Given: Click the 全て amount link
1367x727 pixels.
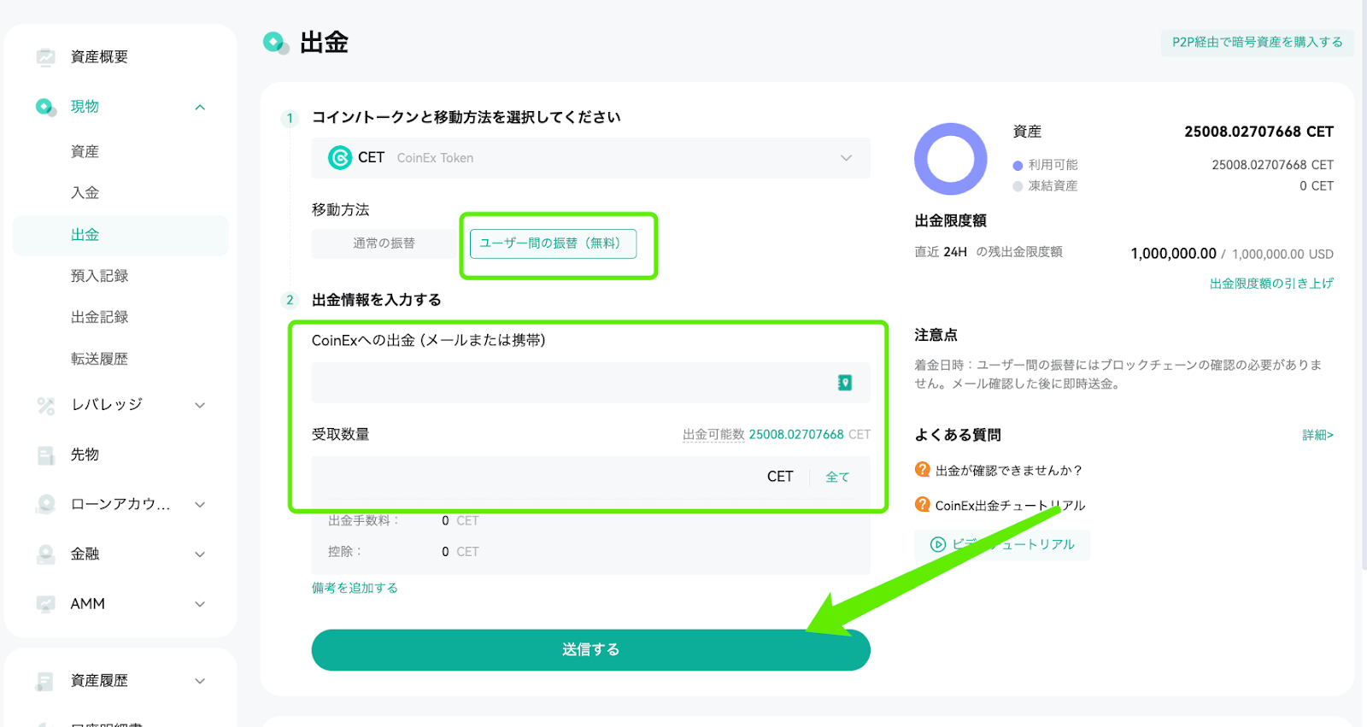Looking at the screenshot, I should pos(837,477).
